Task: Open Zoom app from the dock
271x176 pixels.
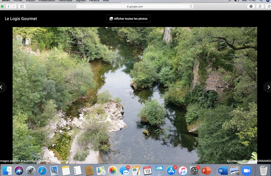Action: pos(247,171)
